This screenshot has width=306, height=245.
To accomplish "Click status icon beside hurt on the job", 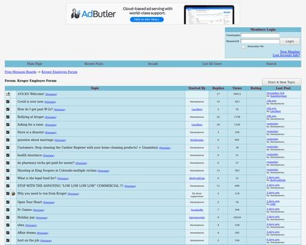I will click(x=8, y=240).
